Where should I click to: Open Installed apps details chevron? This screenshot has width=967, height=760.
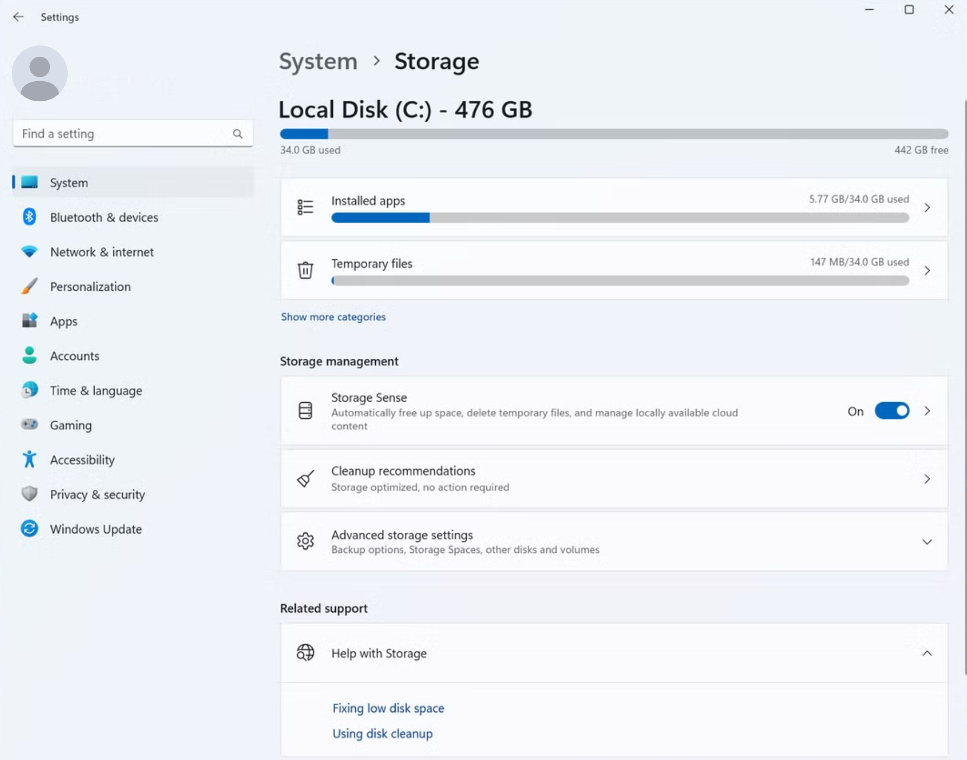click(927, 208)
